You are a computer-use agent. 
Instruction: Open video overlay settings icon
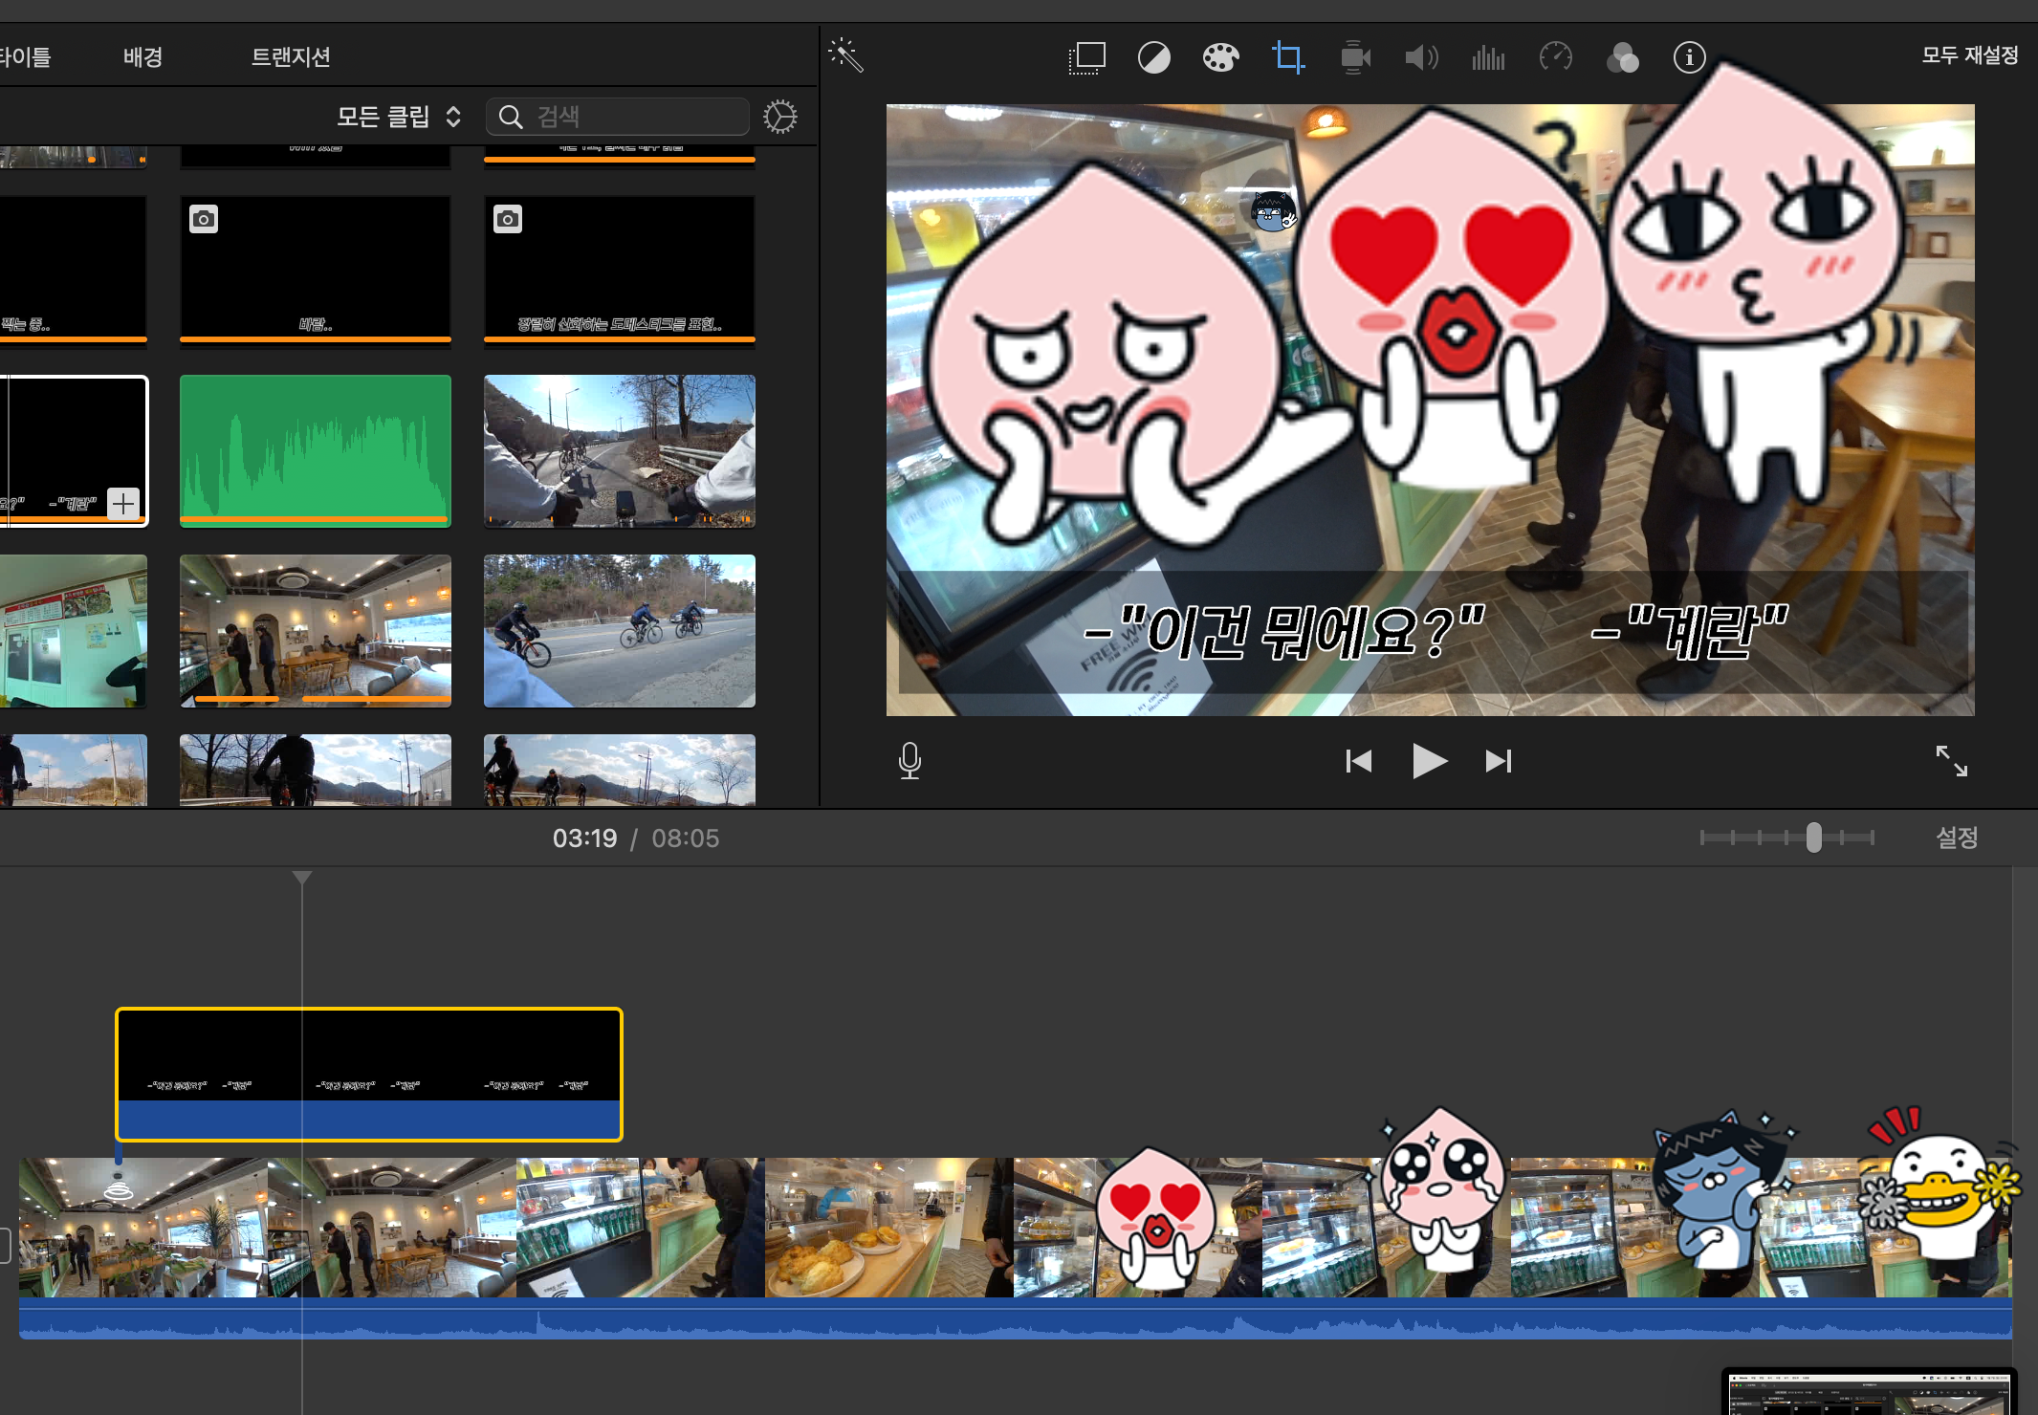click(x=1086, y=57)
